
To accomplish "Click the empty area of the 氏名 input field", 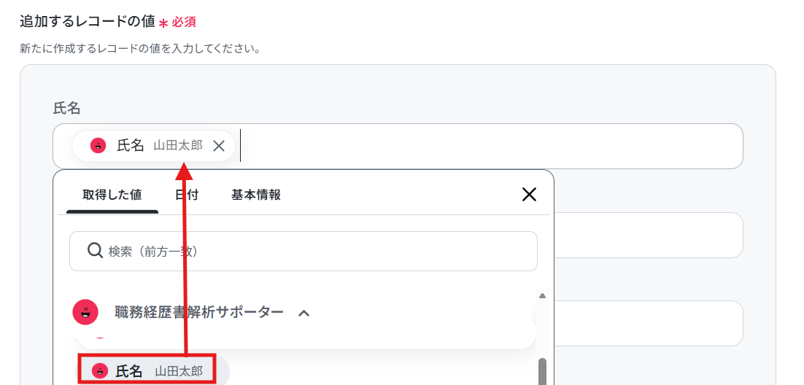I will pos(490,146).
